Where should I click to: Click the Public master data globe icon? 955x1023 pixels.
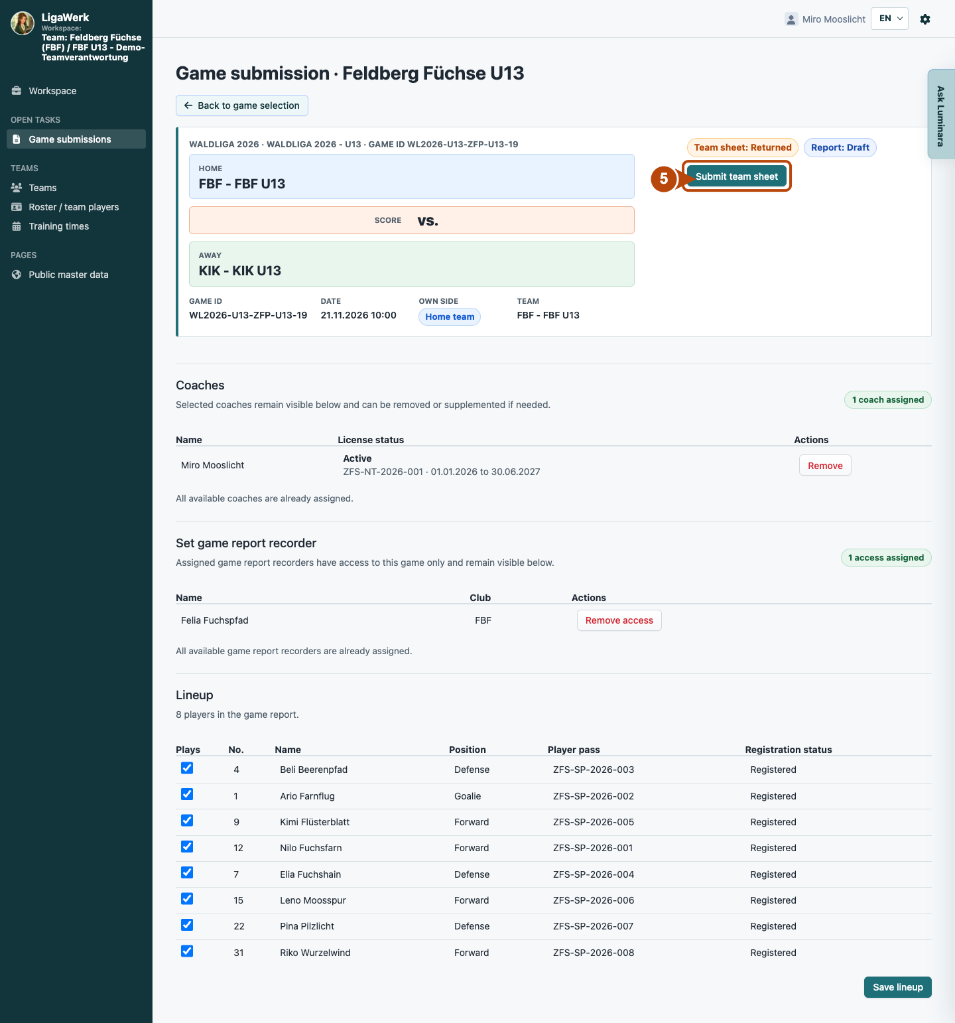click(x=17, y=275)
